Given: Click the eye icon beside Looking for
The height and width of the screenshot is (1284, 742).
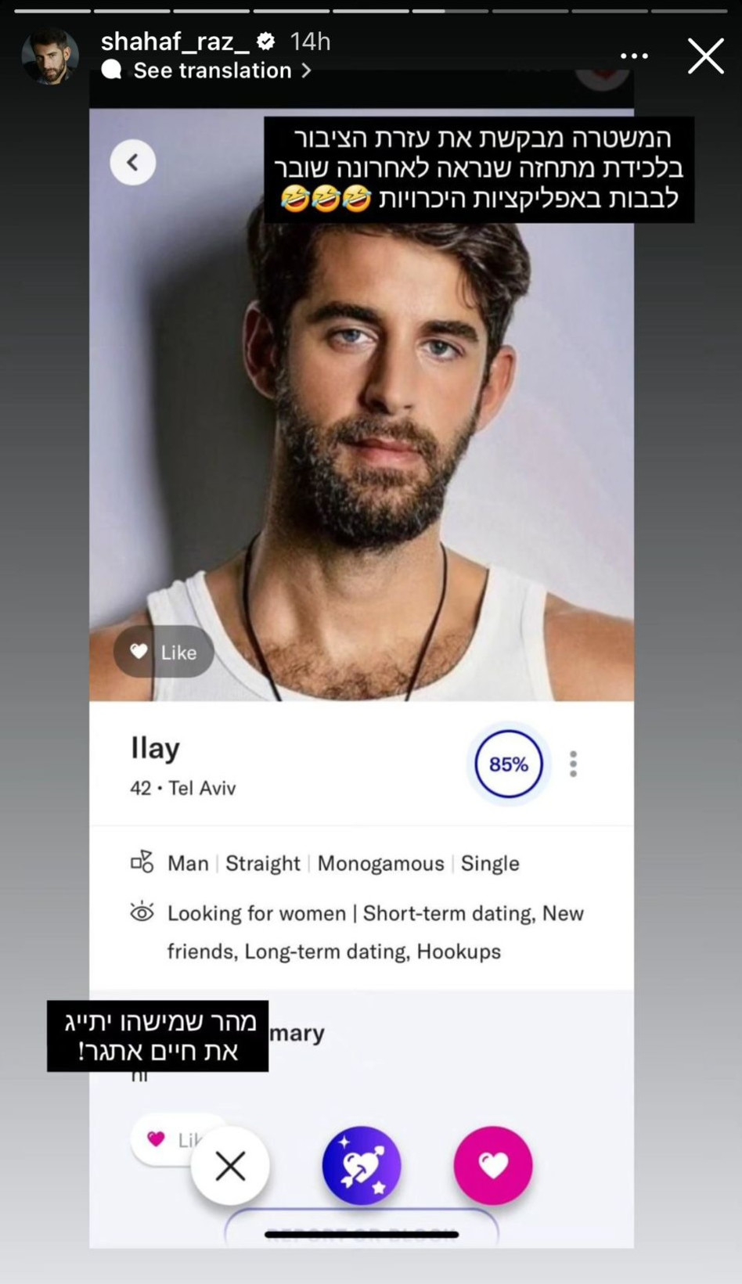Looking at the screenshot, I should [142, 912].
